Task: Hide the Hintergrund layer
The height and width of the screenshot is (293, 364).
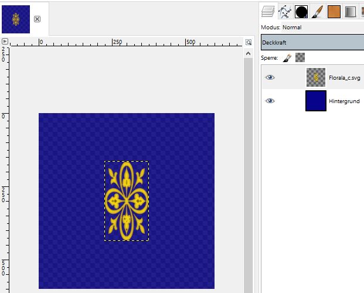Action: (270, 101)
